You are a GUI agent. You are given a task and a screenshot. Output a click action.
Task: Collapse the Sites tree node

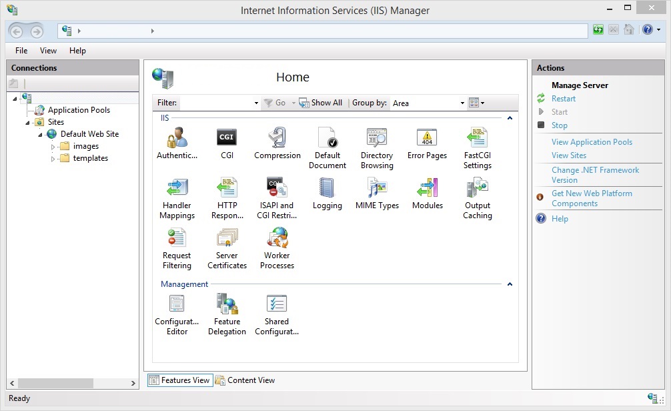[x=27, y=123]
